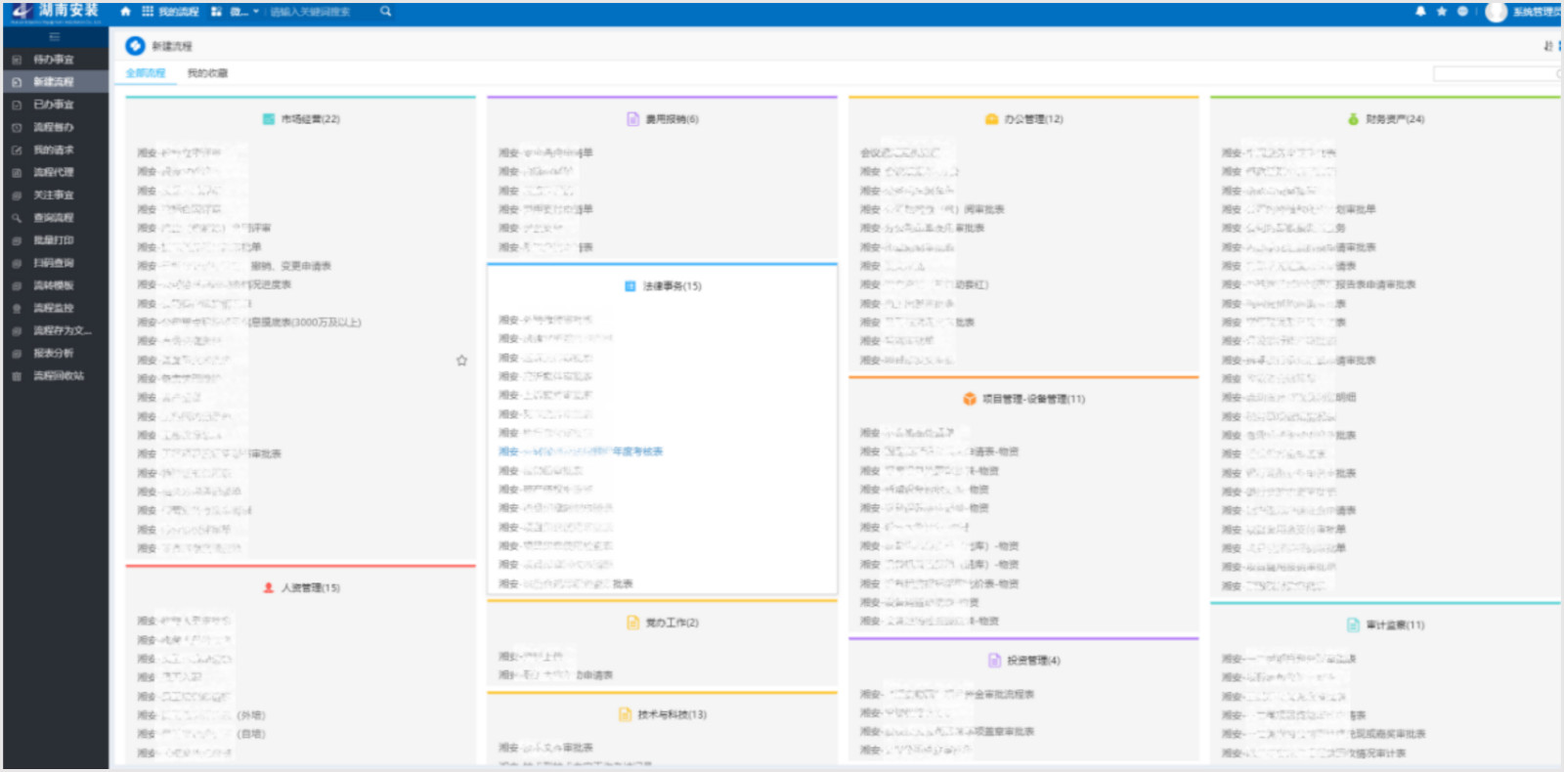
Task: Switch to the 我的收藏 tab
Action: click(207, 73)
